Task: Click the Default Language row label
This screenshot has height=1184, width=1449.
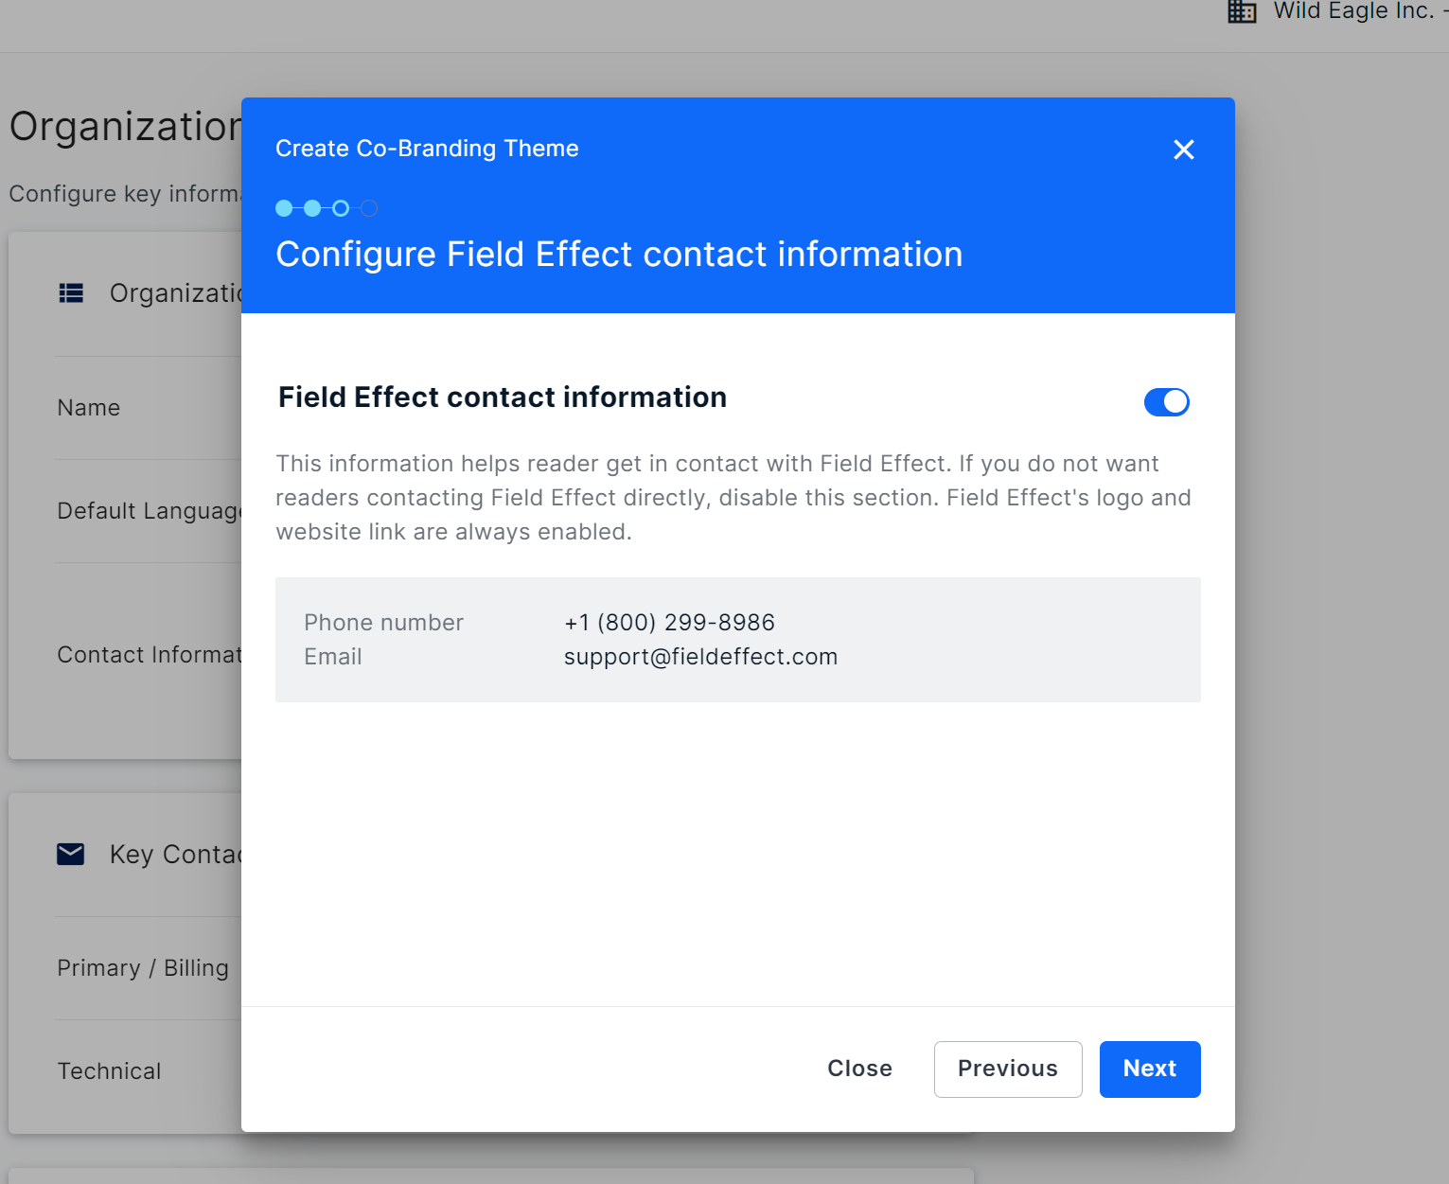Action: coord(150,511)
